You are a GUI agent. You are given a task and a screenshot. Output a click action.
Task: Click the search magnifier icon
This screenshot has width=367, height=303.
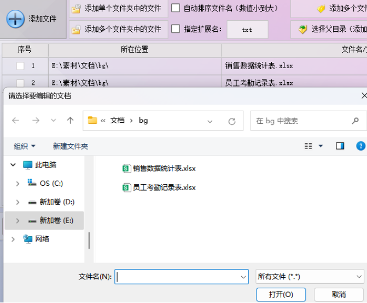356,121
